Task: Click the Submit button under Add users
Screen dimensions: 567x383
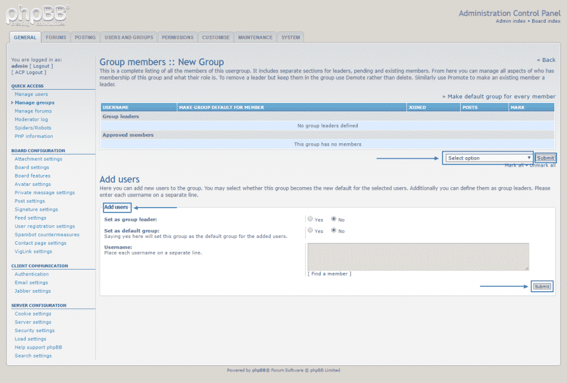Action: (542, 286)
